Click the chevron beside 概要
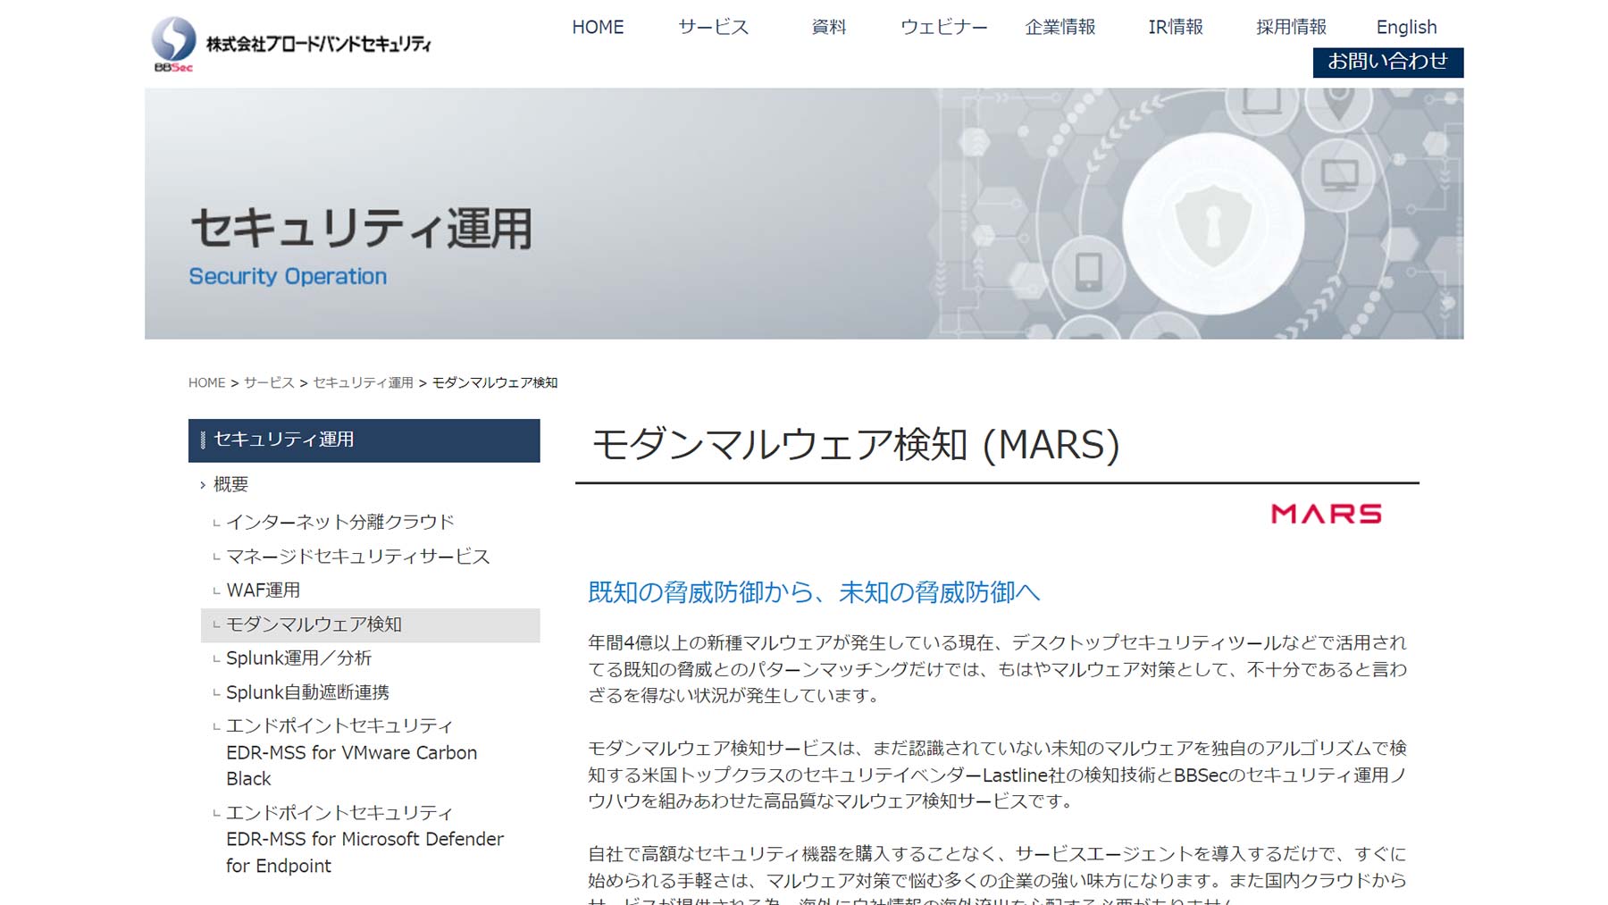This screenshot has width=1608, height=905. (x=203, y=485)
